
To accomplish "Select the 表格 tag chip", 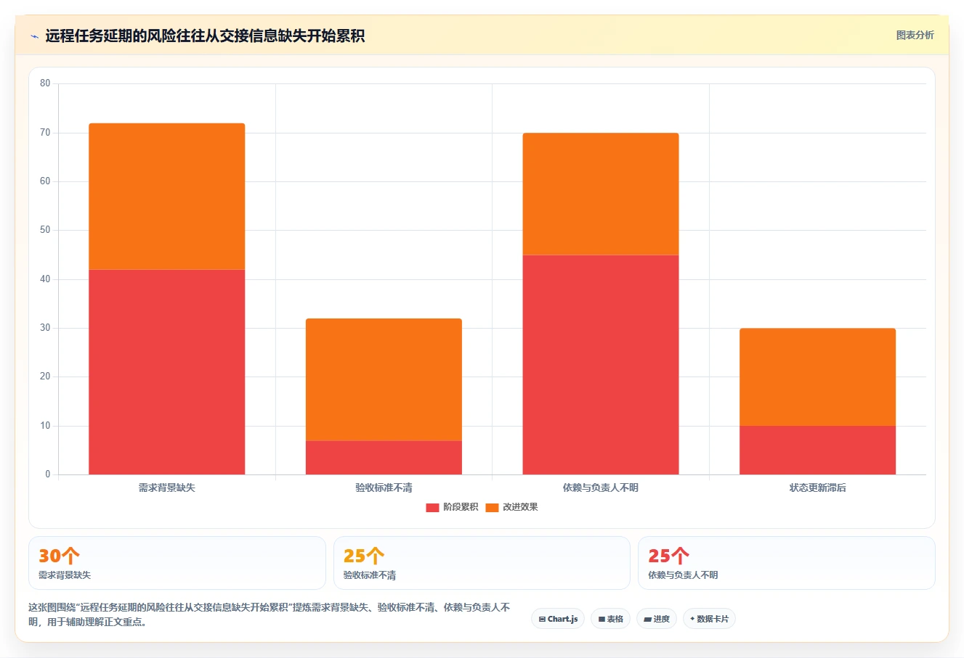I will click(610, 619).
